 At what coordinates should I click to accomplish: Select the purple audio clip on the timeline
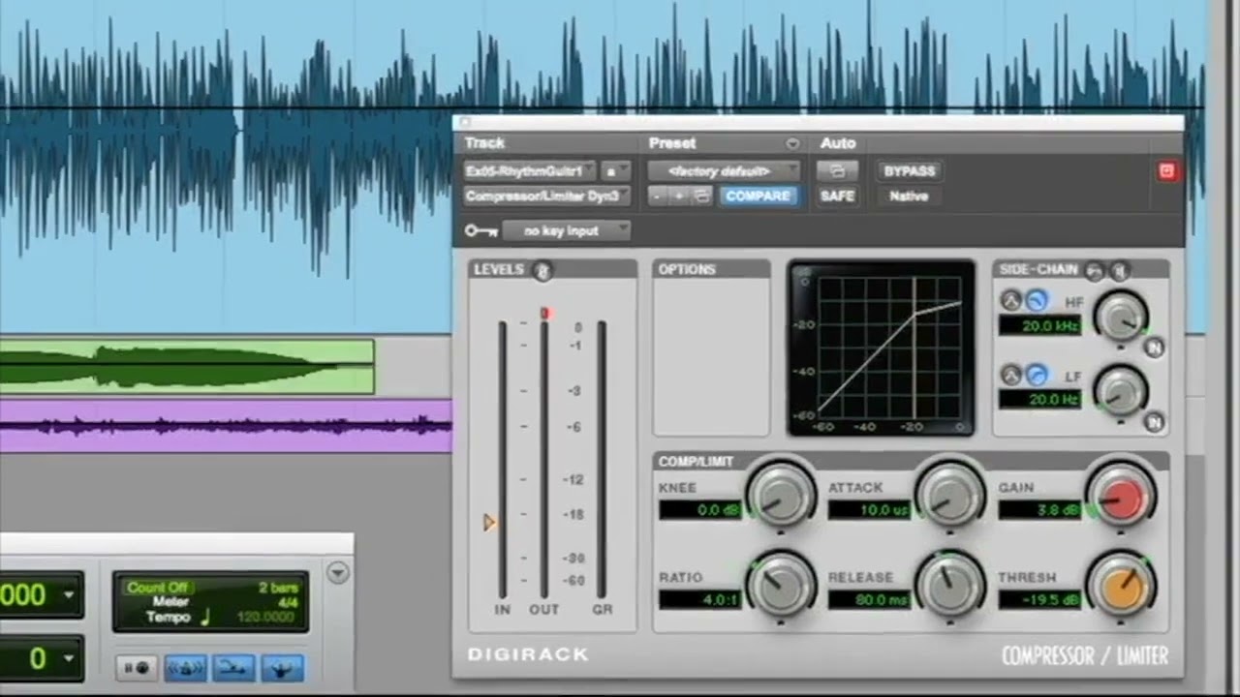(x=226, y=426)
